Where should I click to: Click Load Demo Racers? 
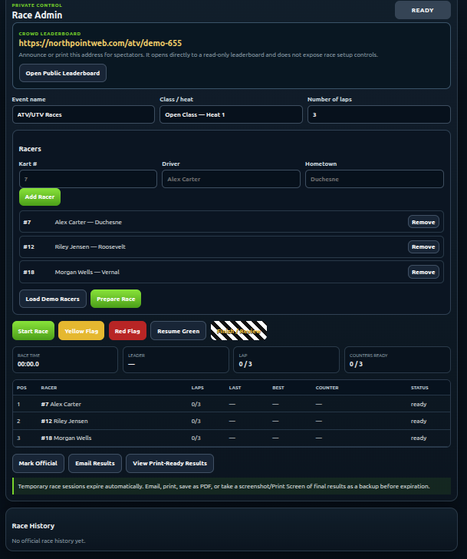[53, 299]
